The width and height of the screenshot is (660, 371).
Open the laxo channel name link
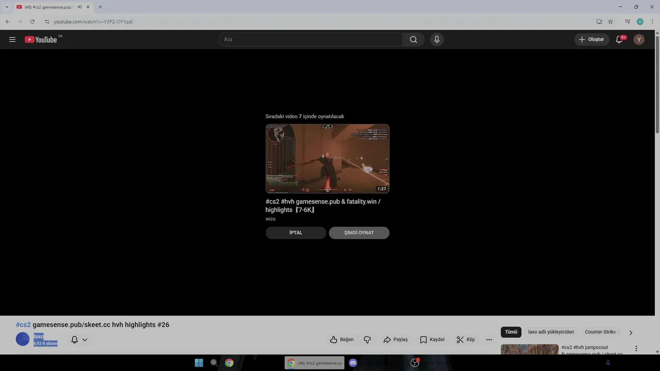pos(39,336)
